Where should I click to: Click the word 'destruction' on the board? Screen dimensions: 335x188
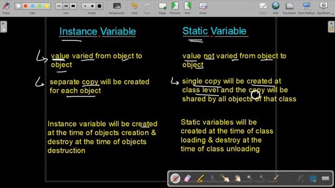pos(66,150)
